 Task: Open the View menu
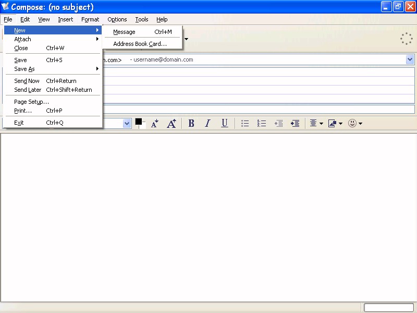coord(44,19)
